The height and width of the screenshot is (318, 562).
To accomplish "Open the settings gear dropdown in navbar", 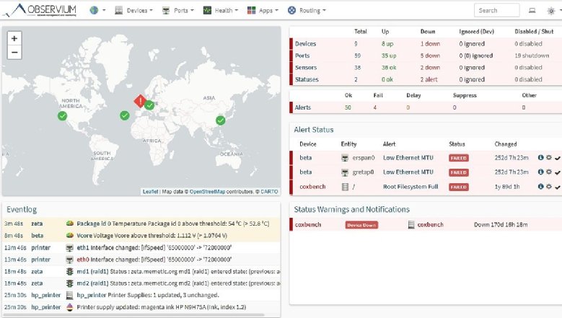I will (x=552, y=11).
